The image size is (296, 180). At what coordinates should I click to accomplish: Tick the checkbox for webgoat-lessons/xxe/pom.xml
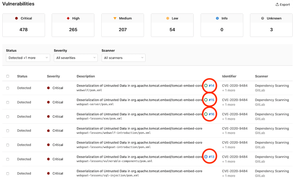pos(8,117)
